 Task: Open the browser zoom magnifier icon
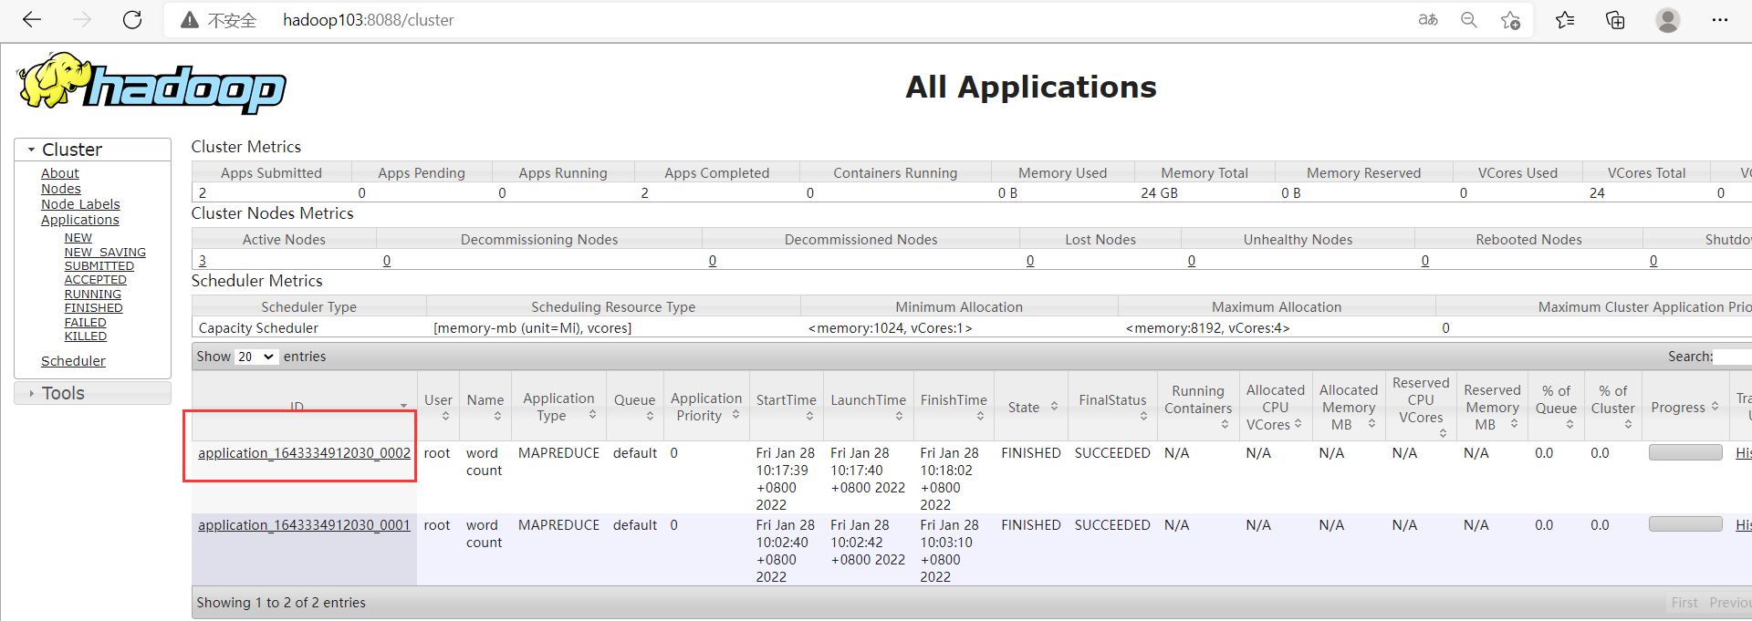[x=1468, y=20]
